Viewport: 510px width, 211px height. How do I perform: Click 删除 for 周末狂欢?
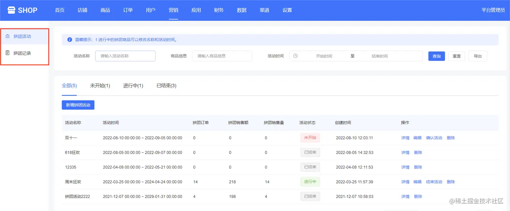451,182
